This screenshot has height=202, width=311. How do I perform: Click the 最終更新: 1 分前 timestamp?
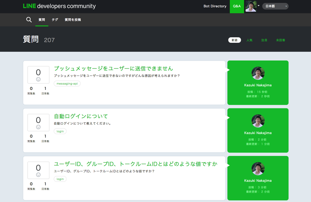coord(258,144)
